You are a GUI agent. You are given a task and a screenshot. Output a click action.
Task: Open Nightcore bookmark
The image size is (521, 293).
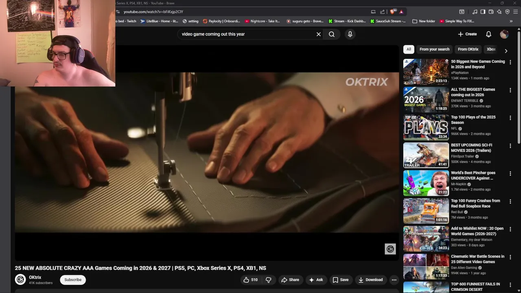262,21
